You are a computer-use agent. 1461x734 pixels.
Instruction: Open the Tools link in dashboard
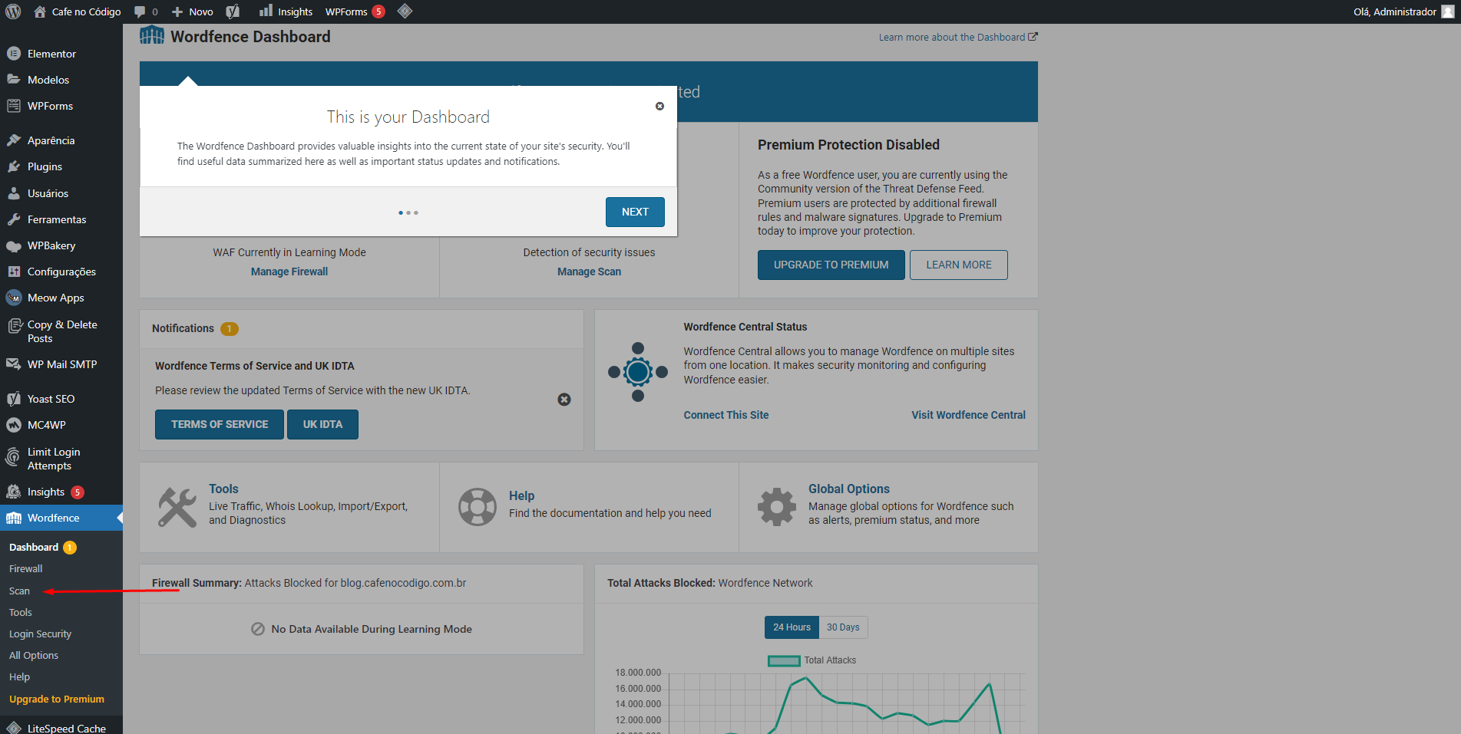(x=223, y=489)
